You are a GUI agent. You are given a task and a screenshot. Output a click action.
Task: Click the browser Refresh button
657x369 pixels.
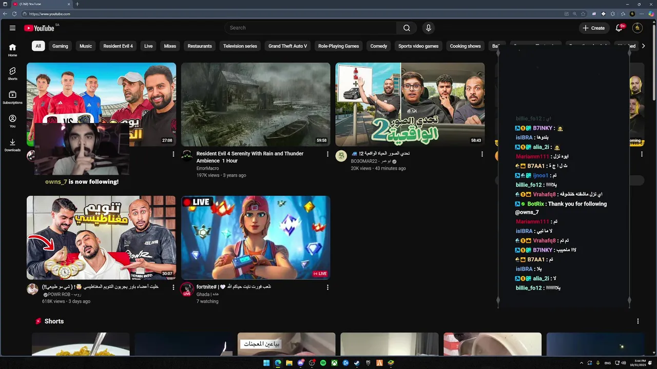coord(14,14)
